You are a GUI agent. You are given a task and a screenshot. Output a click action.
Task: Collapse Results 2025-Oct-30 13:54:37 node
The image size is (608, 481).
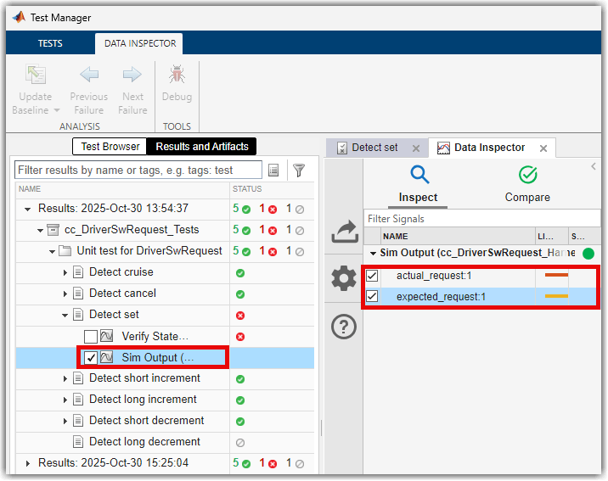[27, 210]
